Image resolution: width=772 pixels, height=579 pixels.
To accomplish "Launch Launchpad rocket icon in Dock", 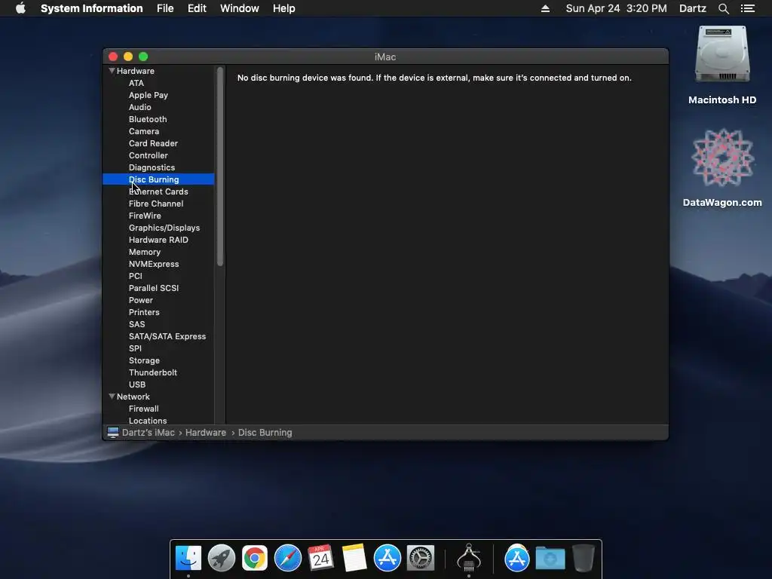I will pyautogui.click(x=222, y=558).
